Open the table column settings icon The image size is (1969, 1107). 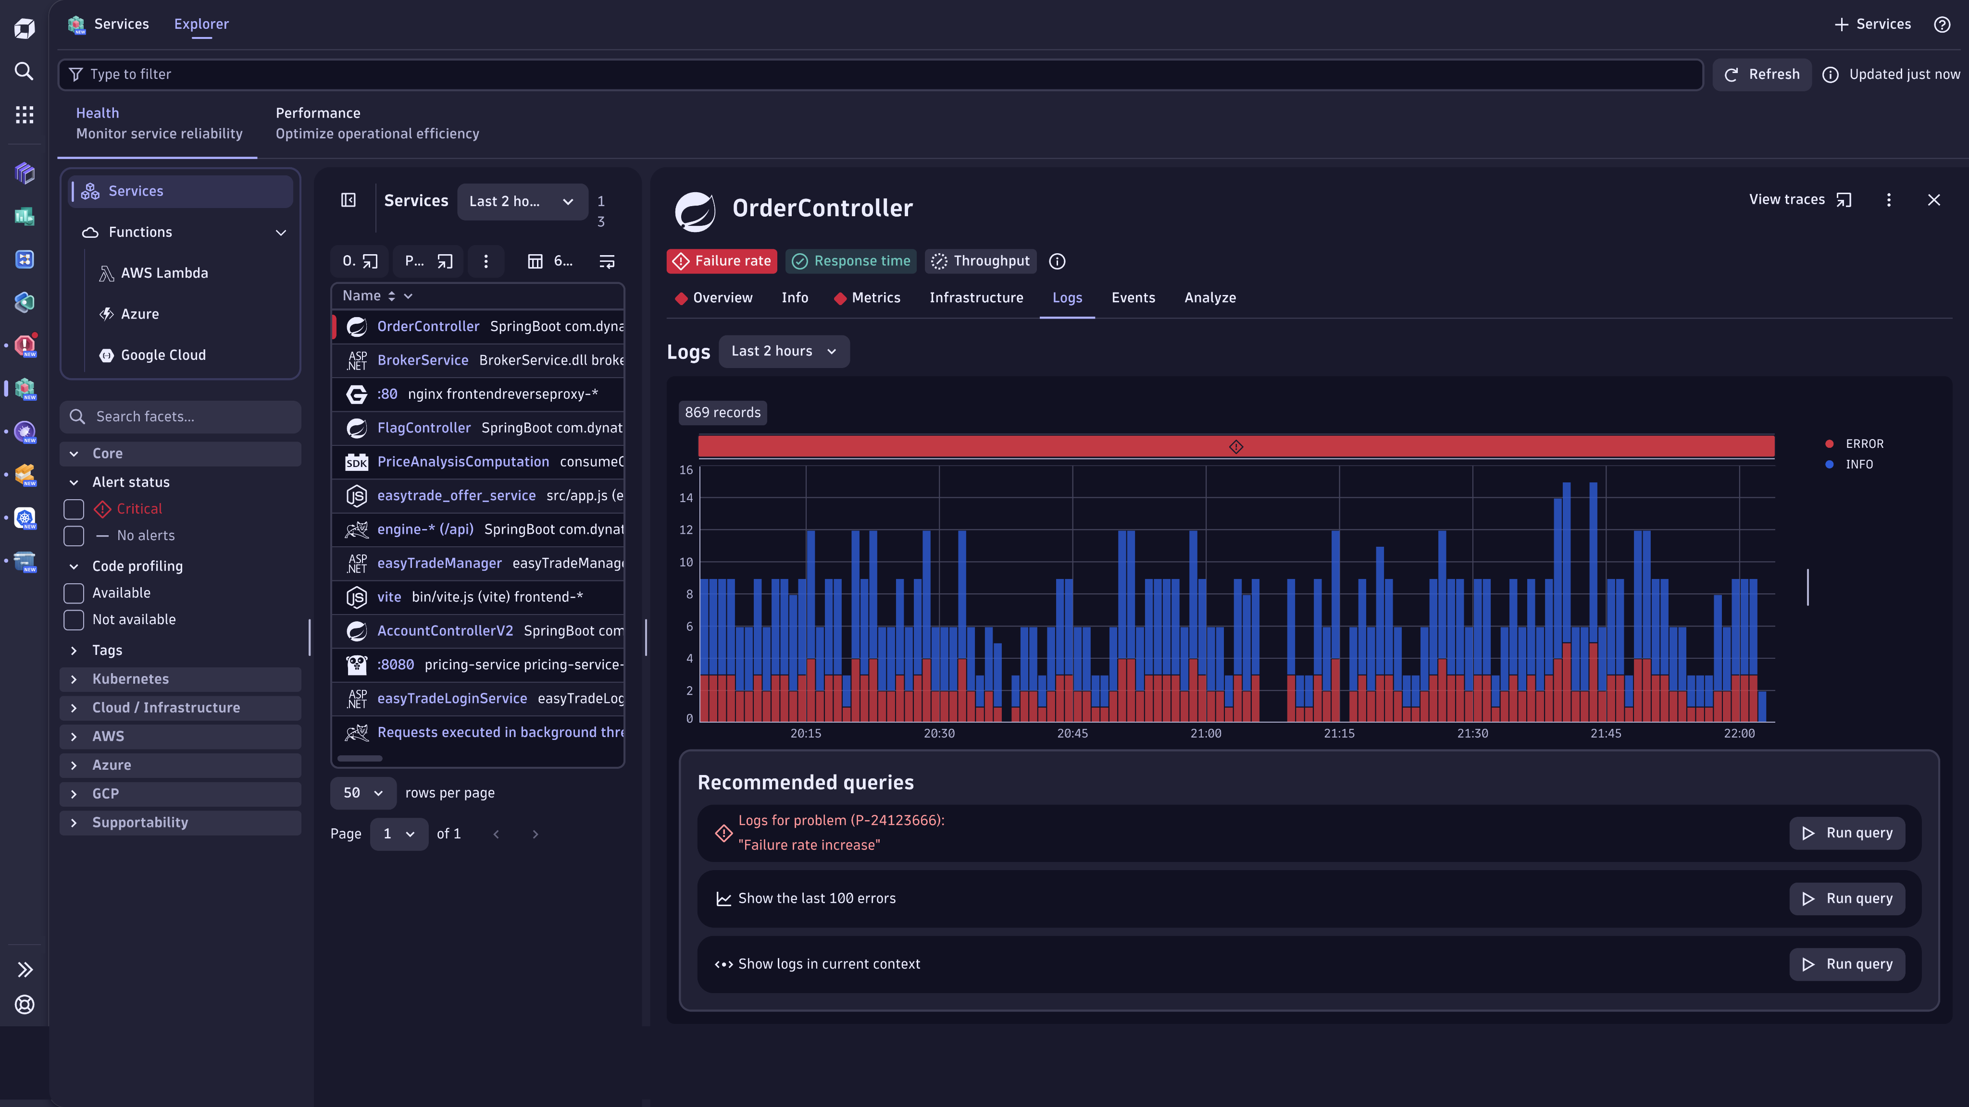pos(535,261)
